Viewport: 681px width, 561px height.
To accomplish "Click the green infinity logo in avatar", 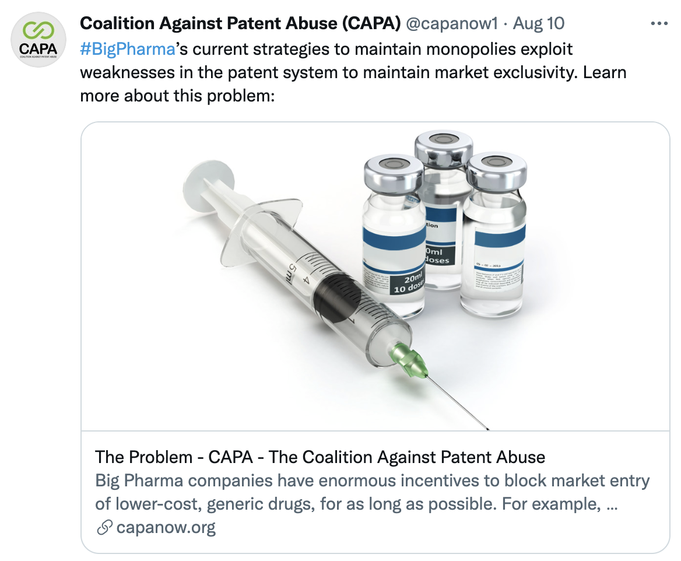I will click(x=38, y=30).
